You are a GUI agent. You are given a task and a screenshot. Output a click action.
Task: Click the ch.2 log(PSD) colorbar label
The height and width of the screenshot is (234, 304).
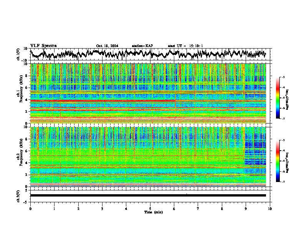tap(287, 162)
